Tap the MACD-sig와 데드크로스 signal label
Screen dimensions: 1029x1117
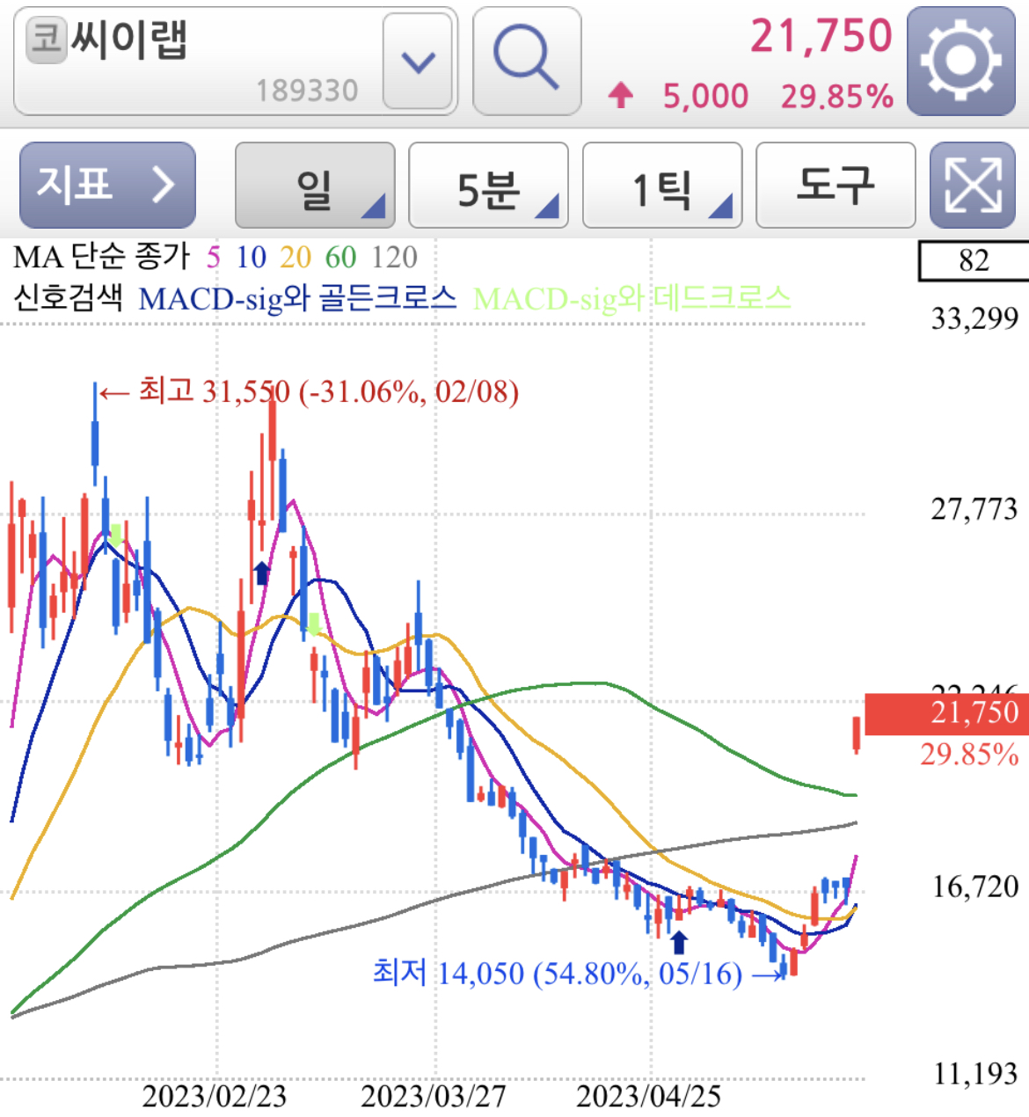click(631, 299)
